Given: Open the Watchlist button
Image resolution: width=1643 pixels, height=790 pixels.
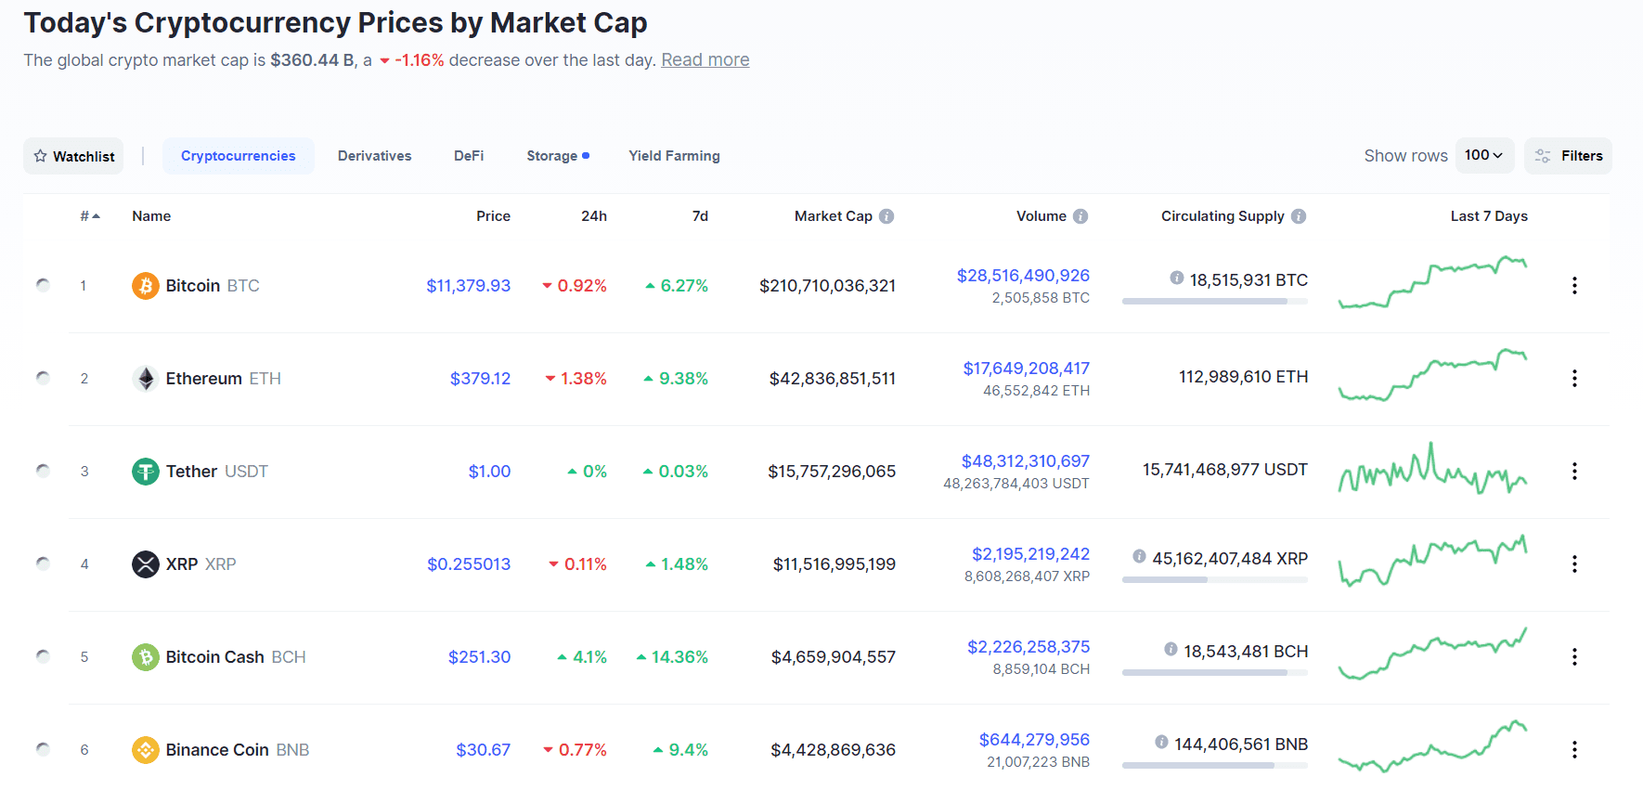Looking at the screenshot, I should [73, 156].
